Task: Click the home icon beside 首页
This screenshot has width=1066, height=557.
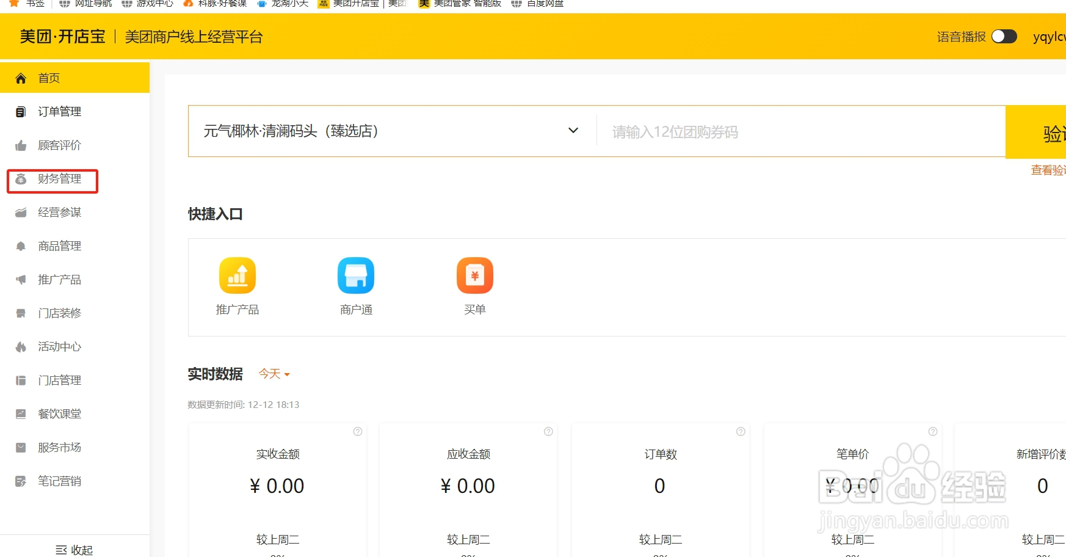Action: [x=21, y=78]
